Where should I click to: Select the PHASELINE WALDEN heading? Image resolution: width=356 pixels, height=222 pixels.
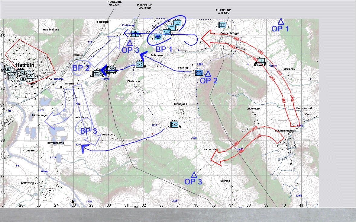click(x=223, y=12)
